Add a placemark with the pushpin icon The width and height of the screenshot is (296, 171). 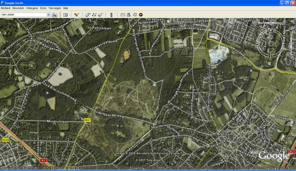[x=76, y=15]
